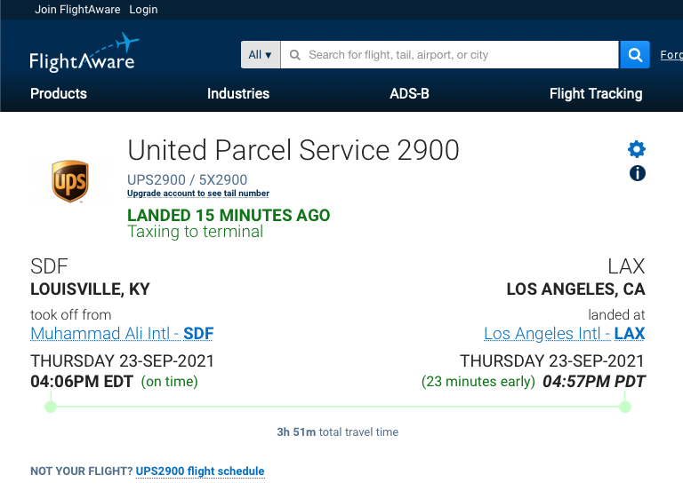This screenshot has height=491, width=683.
Task: Open the Products menu
Action: tap(59, 93)
